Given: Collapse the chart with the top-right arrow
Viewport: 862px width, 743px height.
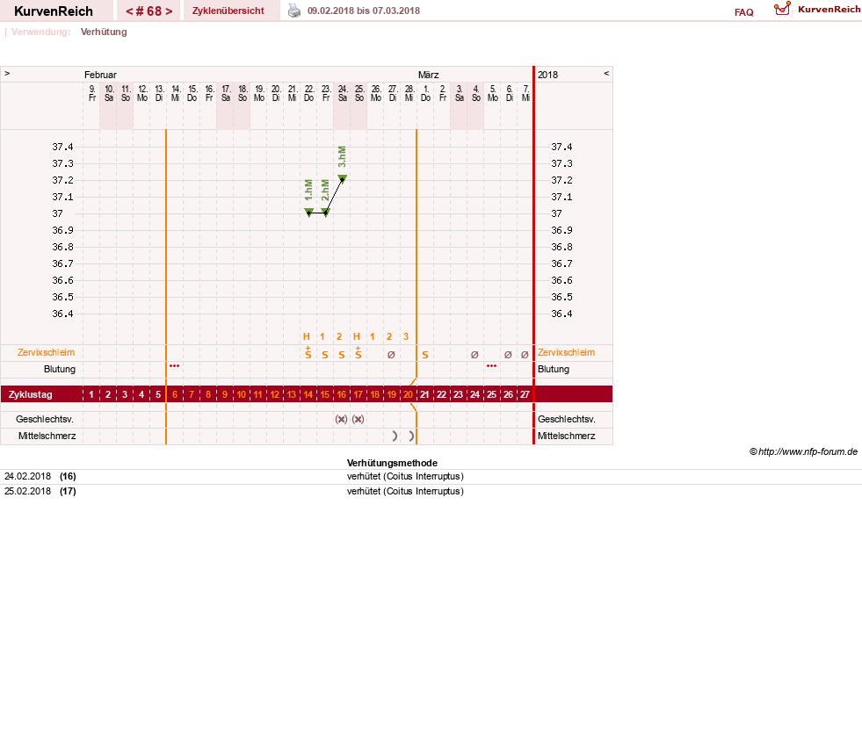Looking at the screenshot, I should pyautogui.click(x=606, y=73).
